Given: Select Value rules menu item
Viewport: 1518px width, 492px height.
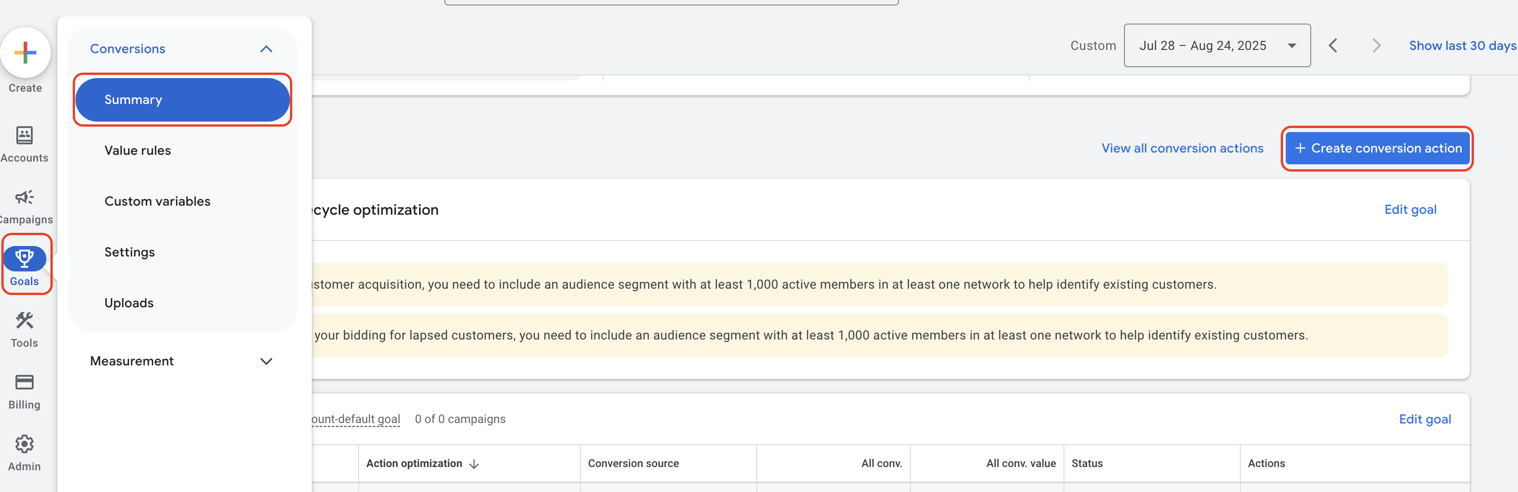Looking at the screenshot, I should tap(138, 151).
